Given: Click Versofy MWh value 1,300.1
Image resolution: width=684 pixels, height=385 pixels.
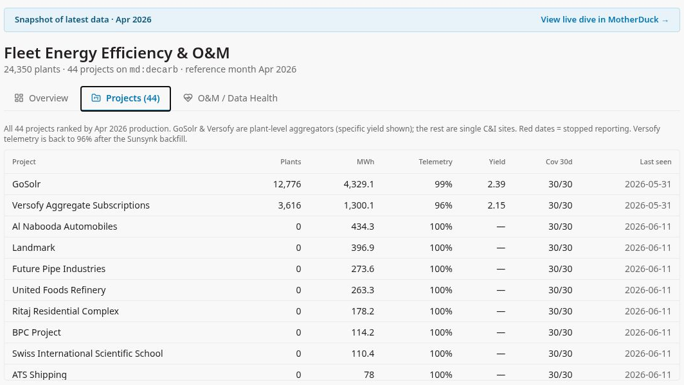Looking at the screenshot, I should [359, 205].
